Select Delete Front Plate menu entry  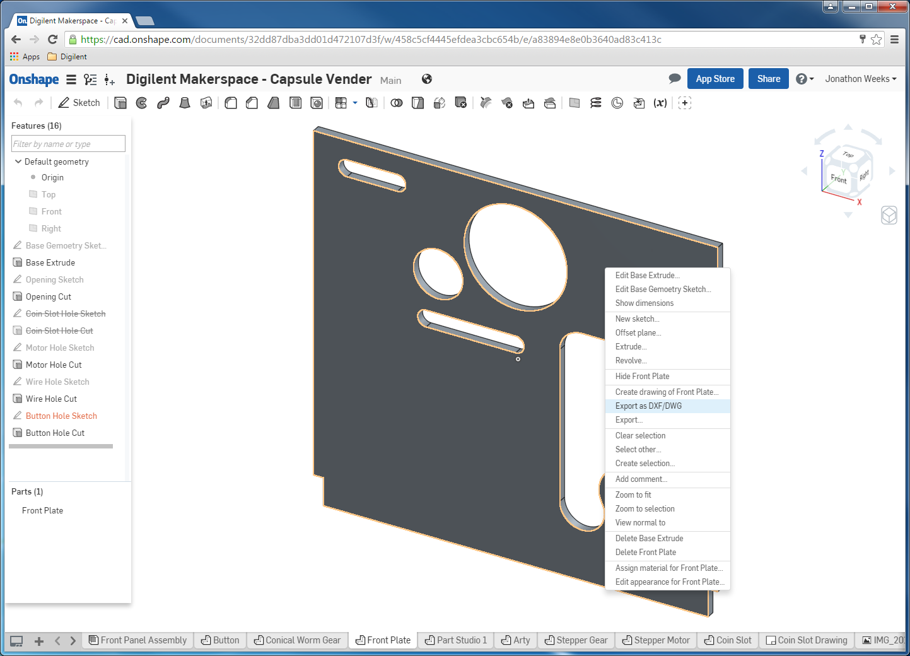click(x=668, y=553)
